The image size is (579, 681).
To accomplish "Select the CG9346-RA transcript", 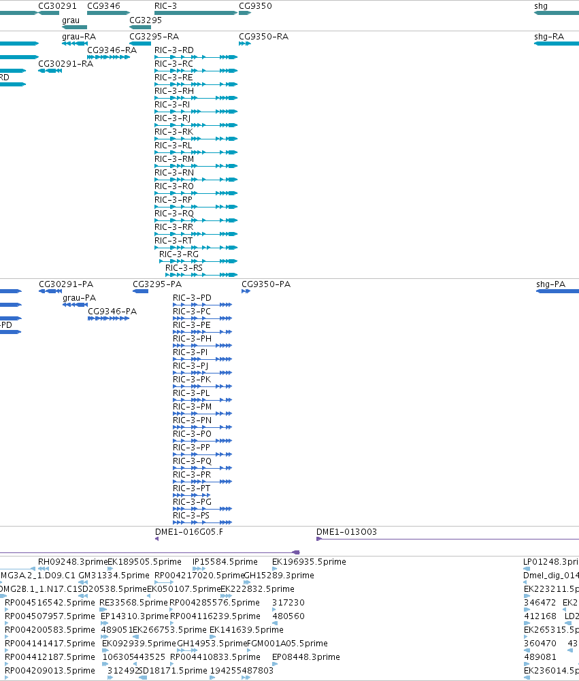I will pyautogui.click(x=109, y=57).
